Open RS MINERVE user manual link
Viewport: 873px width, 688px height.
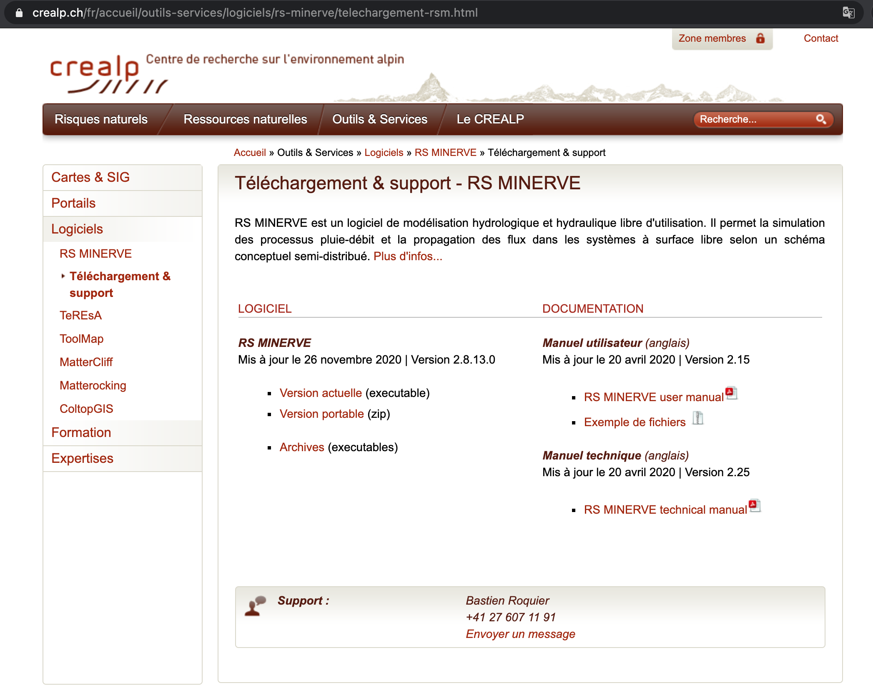(654, 397)
